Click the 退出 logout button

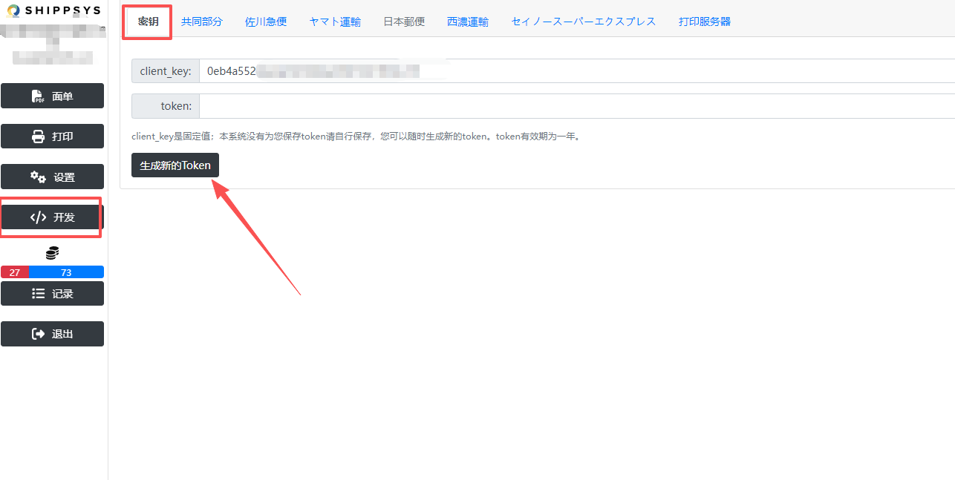[52, 334]
